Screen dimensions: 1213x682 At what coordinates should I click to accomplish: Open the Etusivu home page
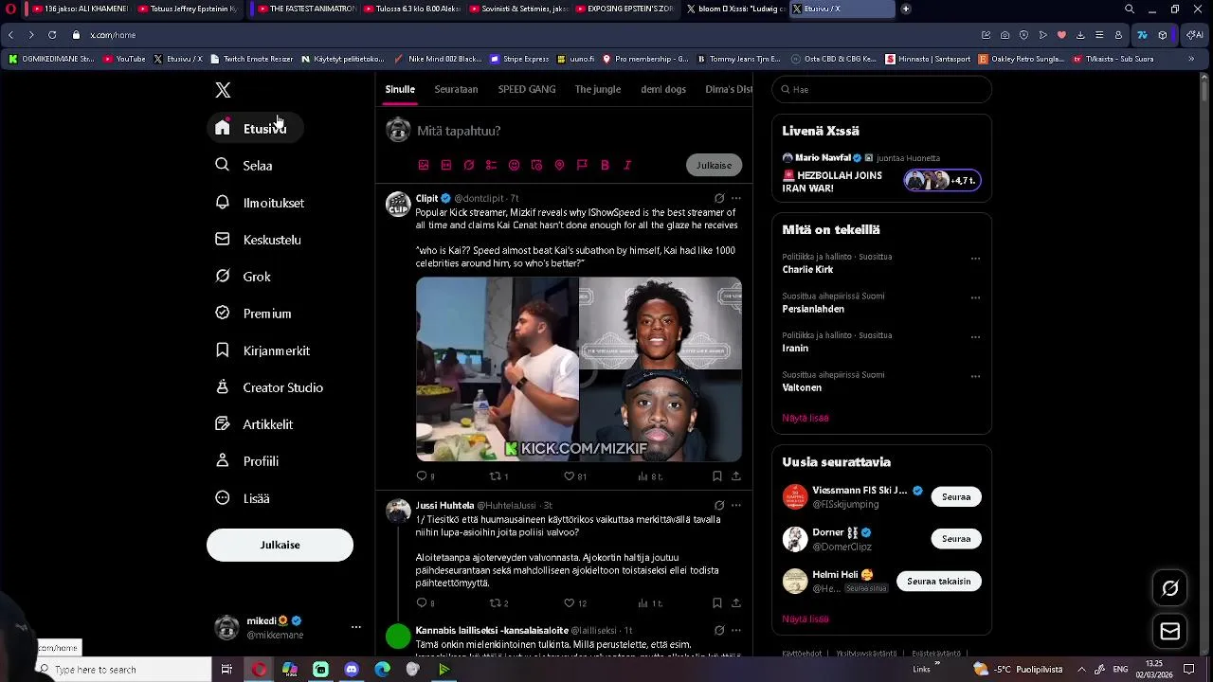255,129
